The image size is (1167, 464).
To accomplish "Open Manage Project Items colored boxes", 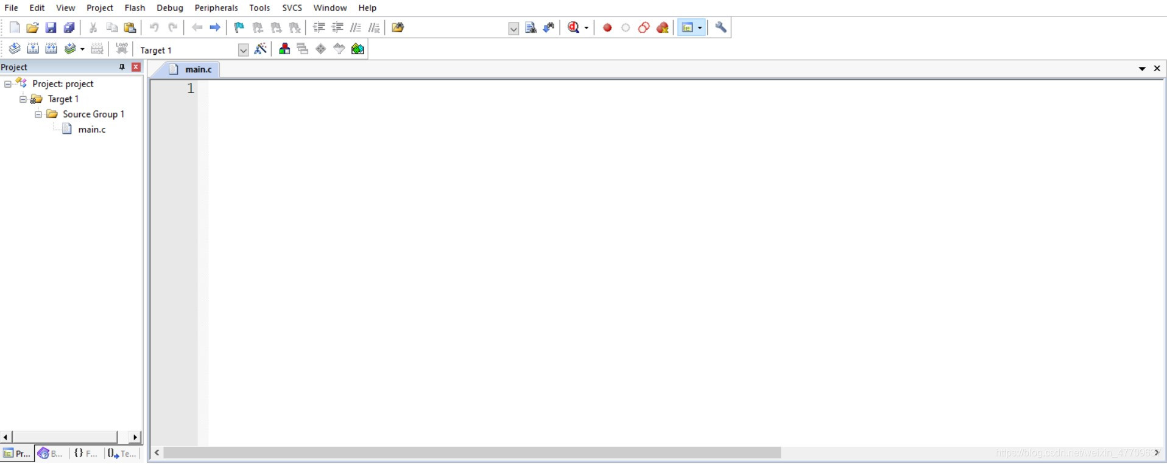I will [x=284, y=49].
